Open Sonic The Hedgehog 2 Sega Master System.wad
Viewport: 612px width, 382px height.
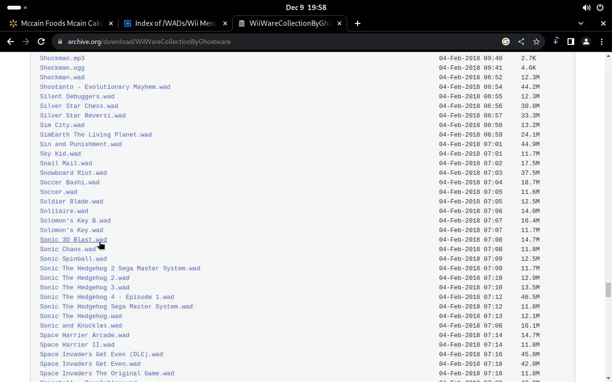click(120, 268)
